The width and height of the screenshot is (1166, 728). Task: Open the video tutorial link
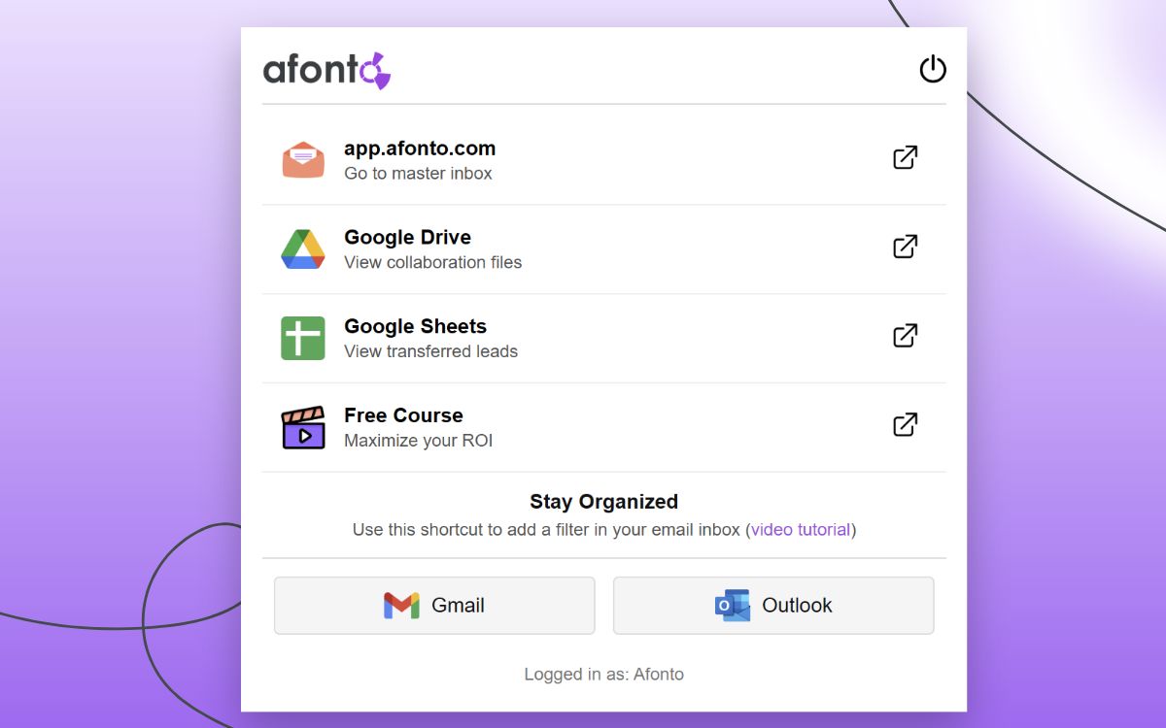tap(802, 530)
